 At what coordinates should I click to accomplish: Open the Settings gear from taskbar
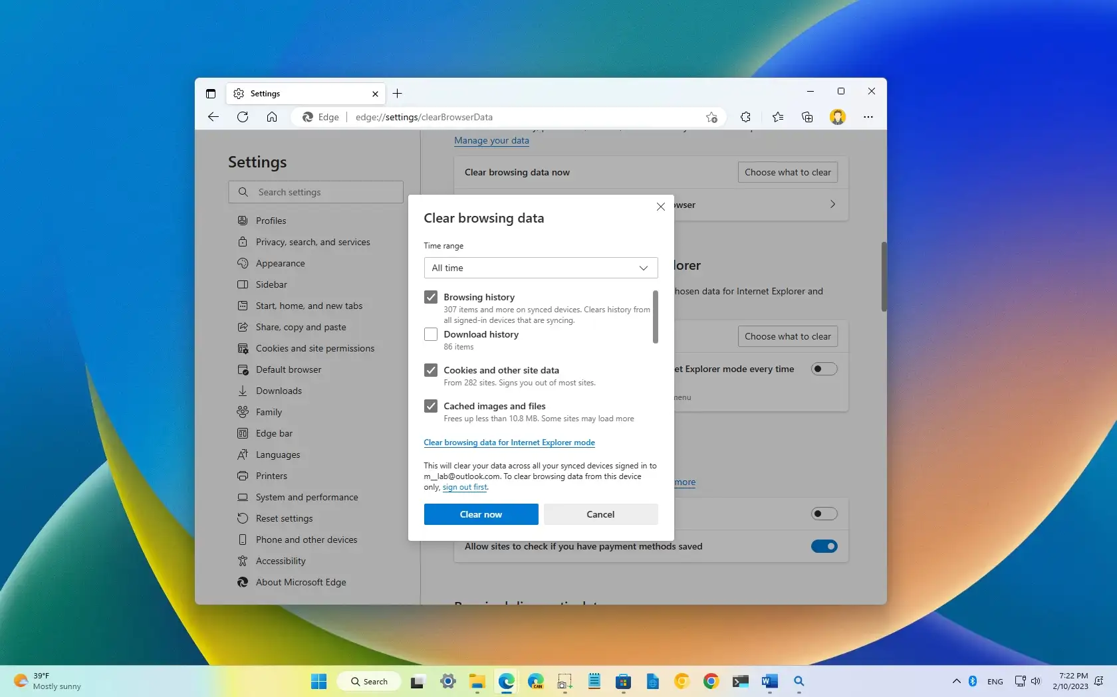point(448,681)
